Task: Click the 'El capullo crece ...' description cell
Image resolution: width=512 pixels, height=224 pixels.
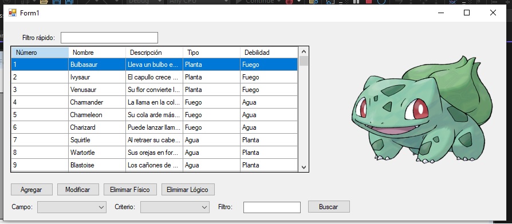Action: click(x=154, y=77)
